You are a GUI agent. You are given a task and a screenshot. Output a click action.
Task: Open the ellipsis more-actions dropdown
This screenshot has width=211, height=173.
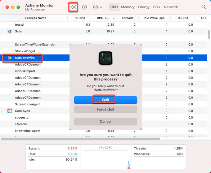(97, 7)
